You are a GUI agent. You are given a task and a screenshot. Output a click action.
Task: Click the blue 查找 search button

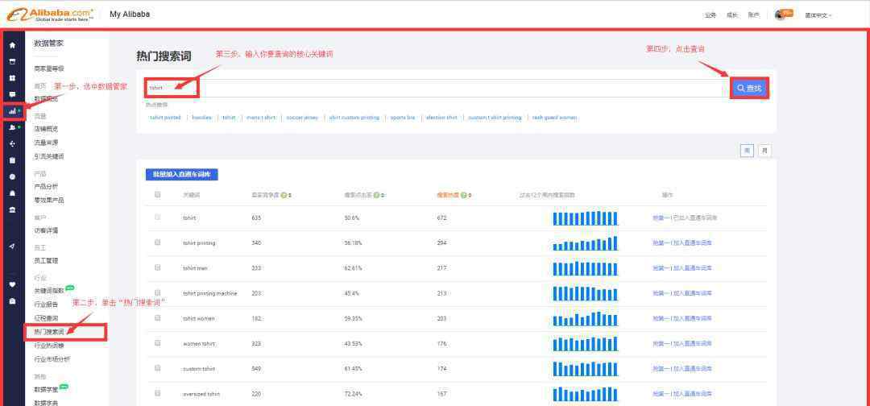[x=749, y=88]
